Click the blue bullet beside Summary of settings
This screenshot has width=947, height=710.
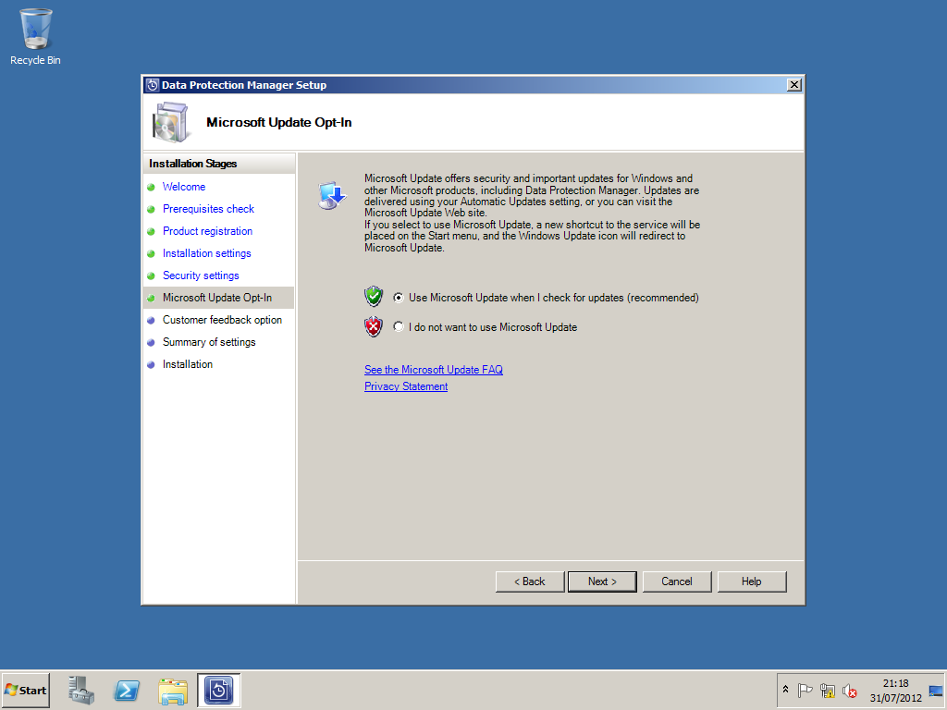coord(151,342)
